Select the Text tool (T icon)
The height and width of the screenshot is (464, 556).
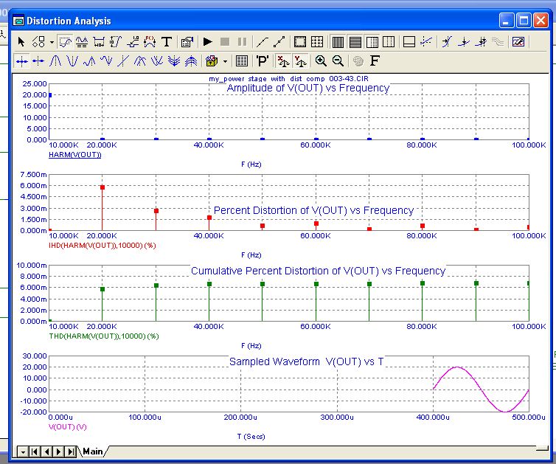pos(167,42)
